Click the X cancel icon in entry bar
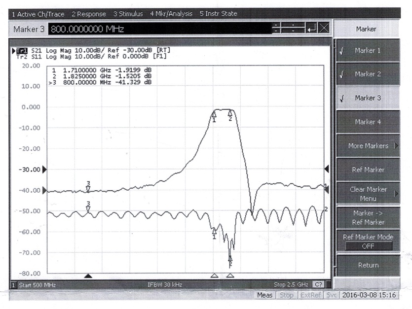The width and height of the screenshot is (412, 309). [324, 29]
